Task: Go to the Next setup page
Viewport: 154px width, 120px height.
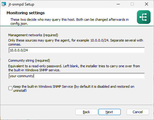Action: click(110, 112)
